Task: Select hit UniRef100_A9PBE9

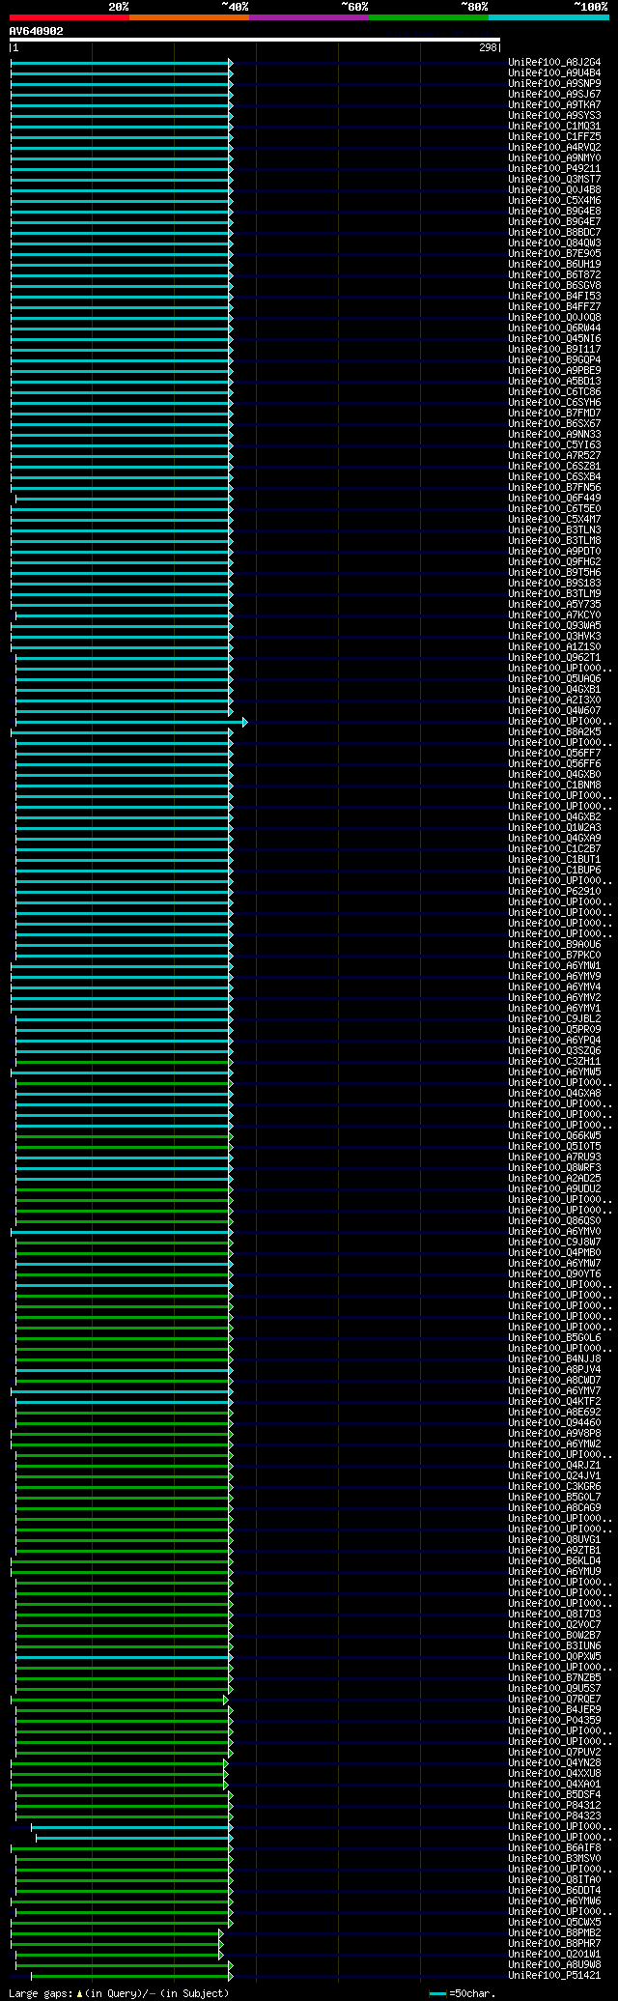Action: tap(554, 371)
